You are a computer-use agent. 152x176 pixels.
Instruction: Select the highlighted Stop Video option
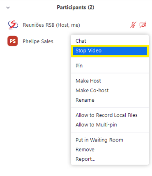coord(110,51)
